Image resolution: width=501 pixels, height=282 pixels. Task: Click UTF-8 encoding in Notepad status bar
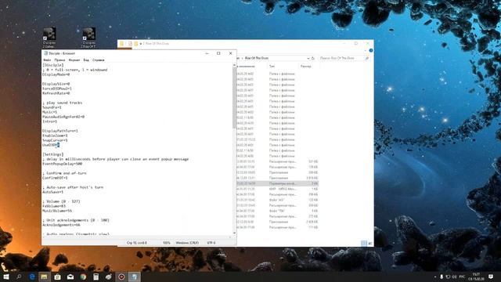pyautogui.click(x=211, y=243)
